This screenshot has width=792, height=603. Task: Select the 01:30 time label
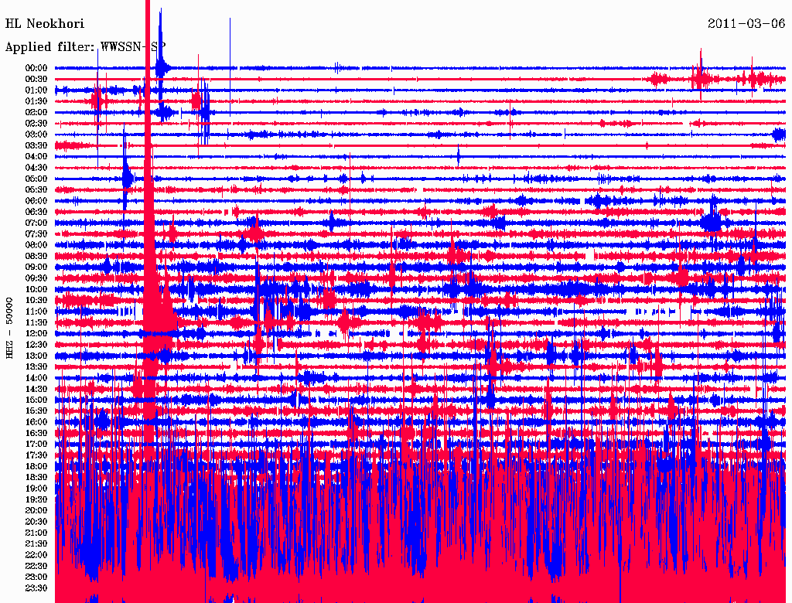tap(36, 101)
